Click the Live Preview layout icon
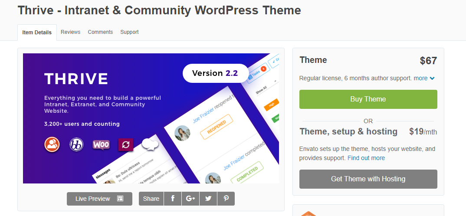Image resolution: width=466 pixels, height=216 pixels. pyautogui.click(x=120, y=199)
